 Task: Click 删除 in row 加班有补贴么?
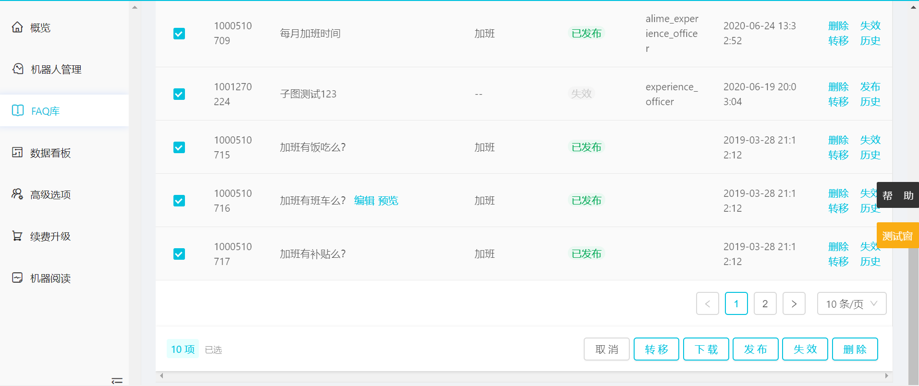[x=838, y=247]
